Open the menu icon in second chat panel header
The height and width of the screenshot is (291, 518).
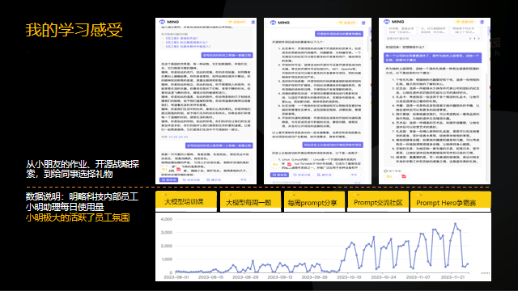click(363, 23)
